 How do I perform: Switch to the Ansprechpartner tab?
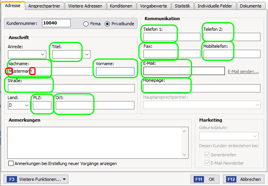pyautogui.click(x=44, y=6)
